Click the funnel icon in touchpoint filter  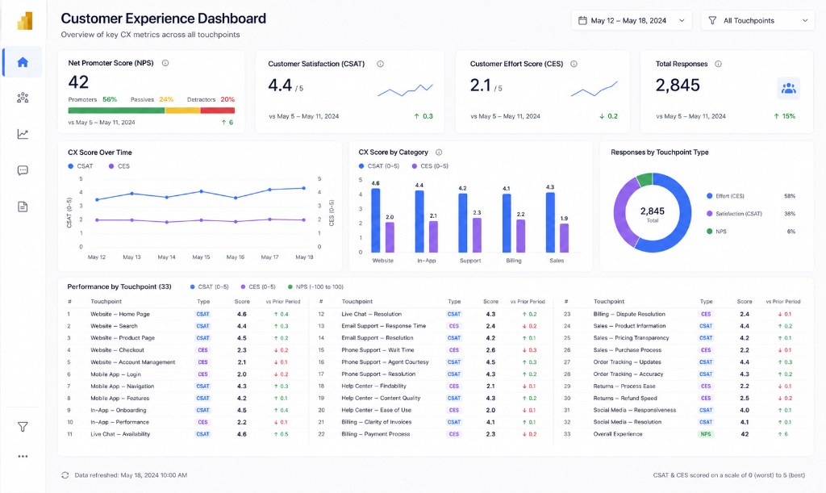(712, 20)
